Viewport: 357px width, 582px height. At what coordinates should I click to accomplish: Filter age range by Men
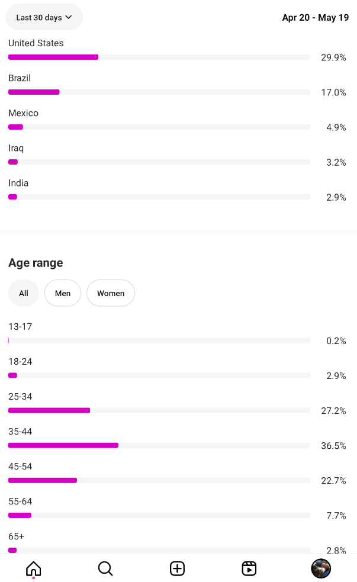[x=63, y=293]
